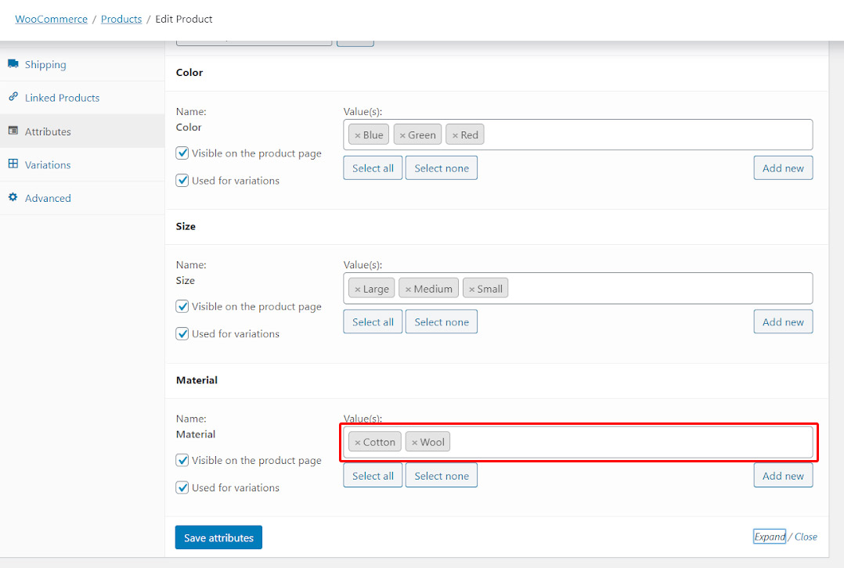The height and width of the screenshot is (568, 844).
Task: Toggle Color visible on product page
Action: (x=182, y=153)
